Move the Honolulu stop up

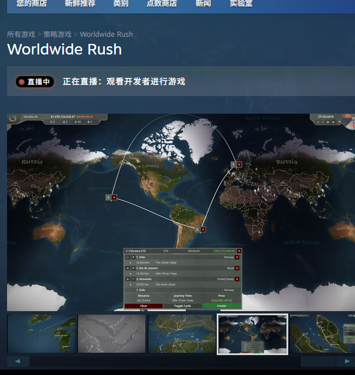(x=128, y=279)
